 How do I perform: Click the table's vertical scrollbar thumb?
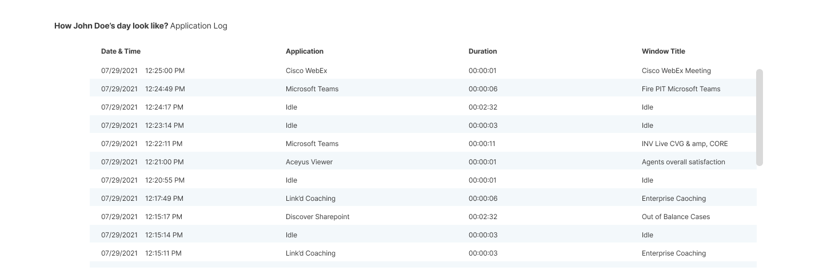coord(759,118)
